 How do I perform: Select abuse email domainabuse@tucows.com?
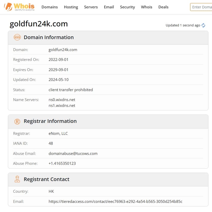[73, 153]
